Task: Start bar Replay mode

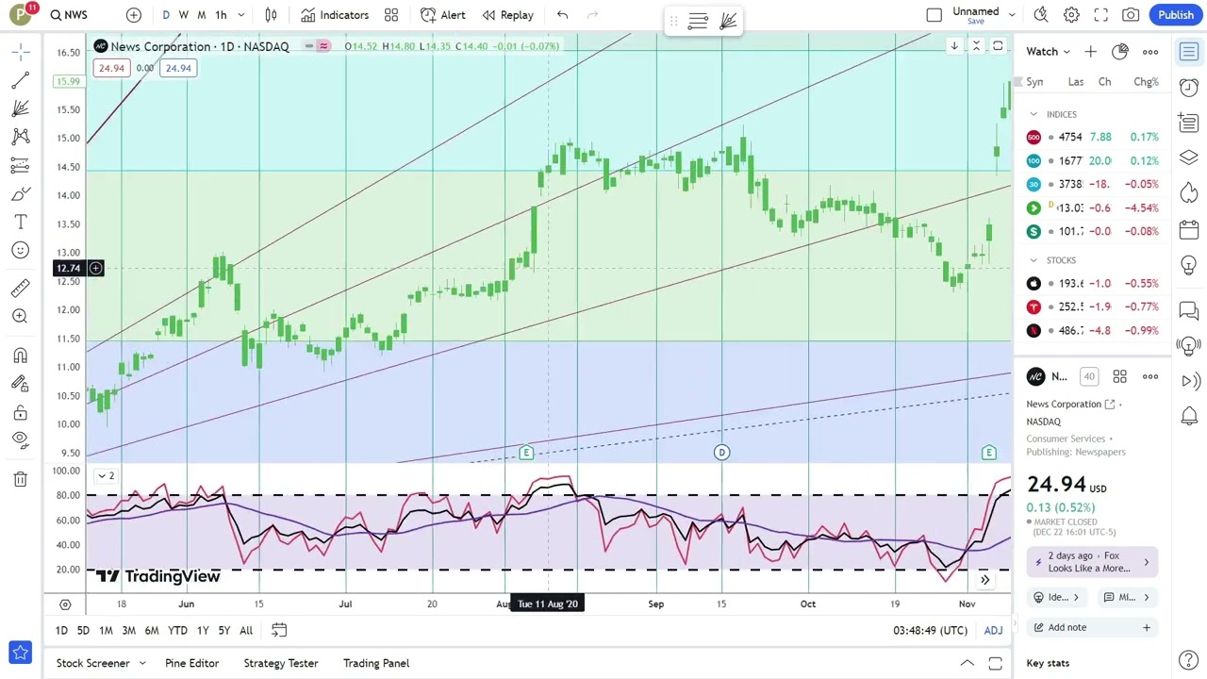Action: coord(507,15)
